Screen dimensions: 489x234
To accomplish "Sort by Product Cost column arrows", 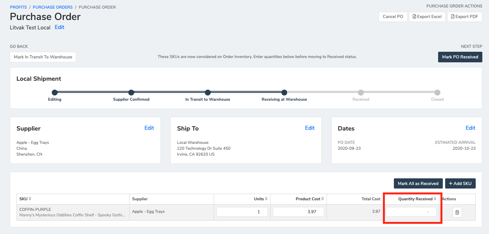I will tap(323, 199).
